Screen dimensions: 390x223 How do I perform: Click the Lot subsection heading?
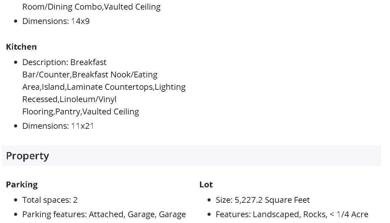pyautogui.click(x=206, y=184)
